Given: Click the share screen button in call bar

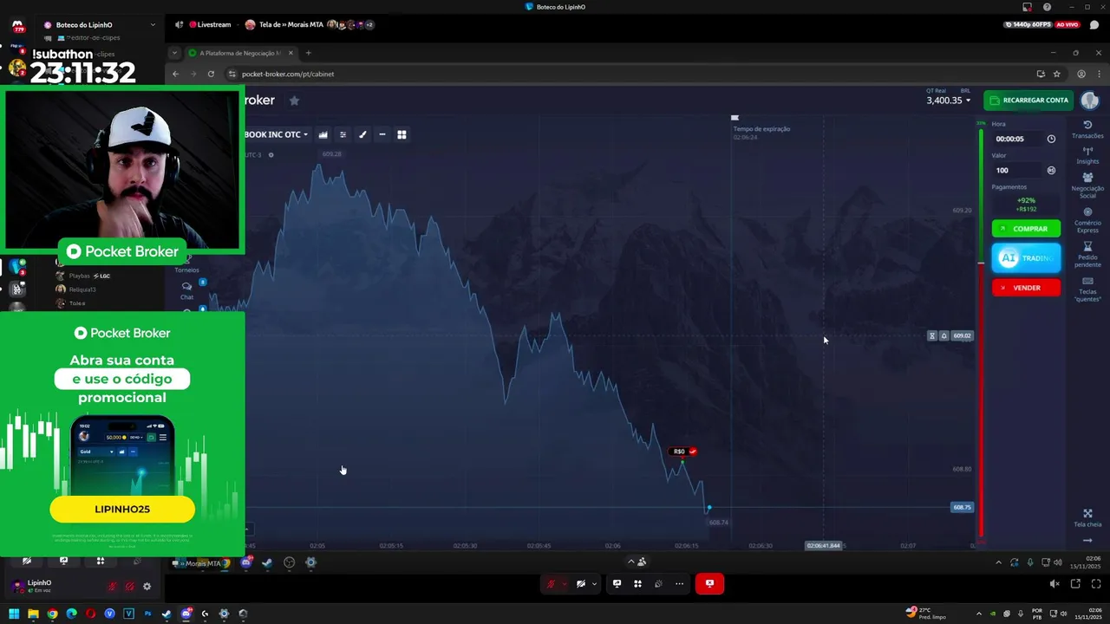Looking at the screenshot, I should tap(617, 584).
